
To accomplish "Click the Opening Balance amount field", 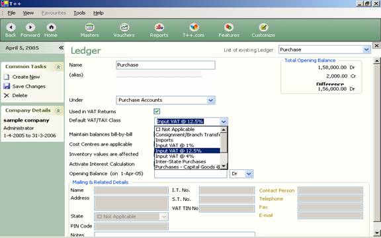I will point(190,174).
